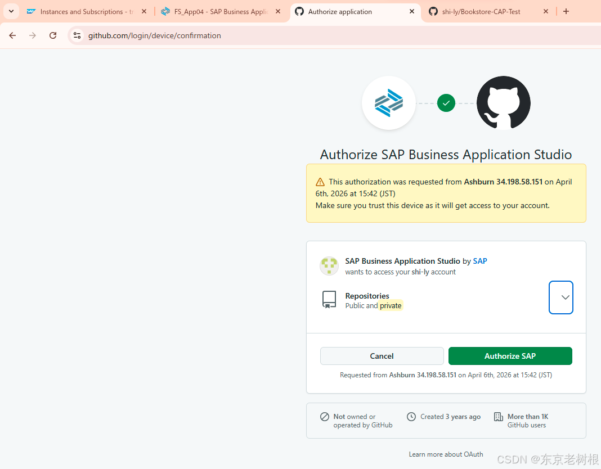Click the GitHub favicon on Authorize tab
Screen dimensions: 601x469
tap(299, 11)
